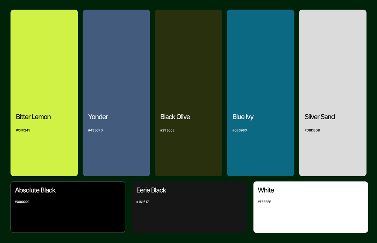Image resolution: width=377 pixels, height=243 pixels.
Task: Click the "Black Olive" name label
Action: (175, 117)
